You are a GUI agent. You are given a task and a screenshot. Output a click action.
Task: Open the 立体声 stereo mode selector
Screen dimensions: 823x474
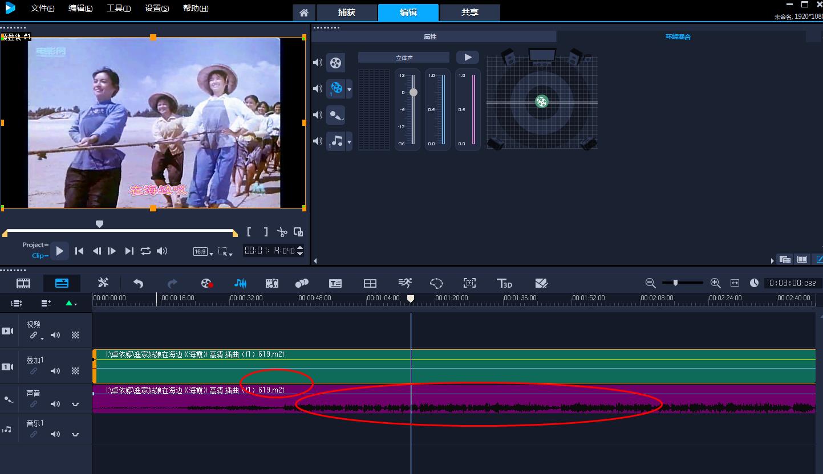404,58
